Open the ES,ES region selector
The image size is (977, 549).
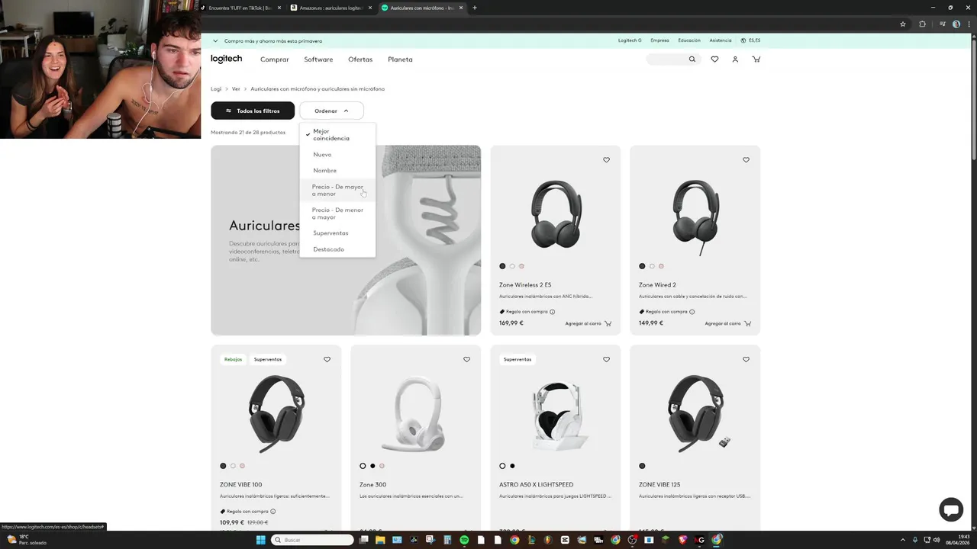[750, 40]
